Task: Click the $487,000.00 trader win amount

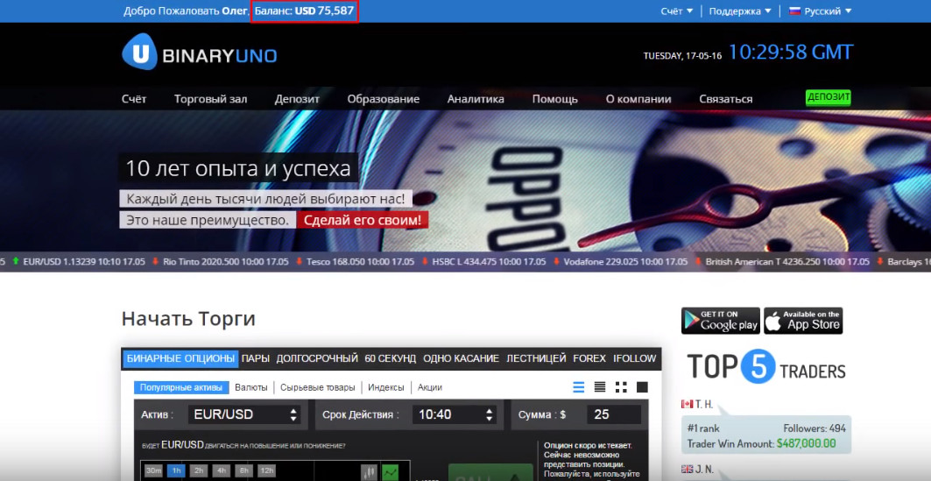Action: tap(806, 443)
